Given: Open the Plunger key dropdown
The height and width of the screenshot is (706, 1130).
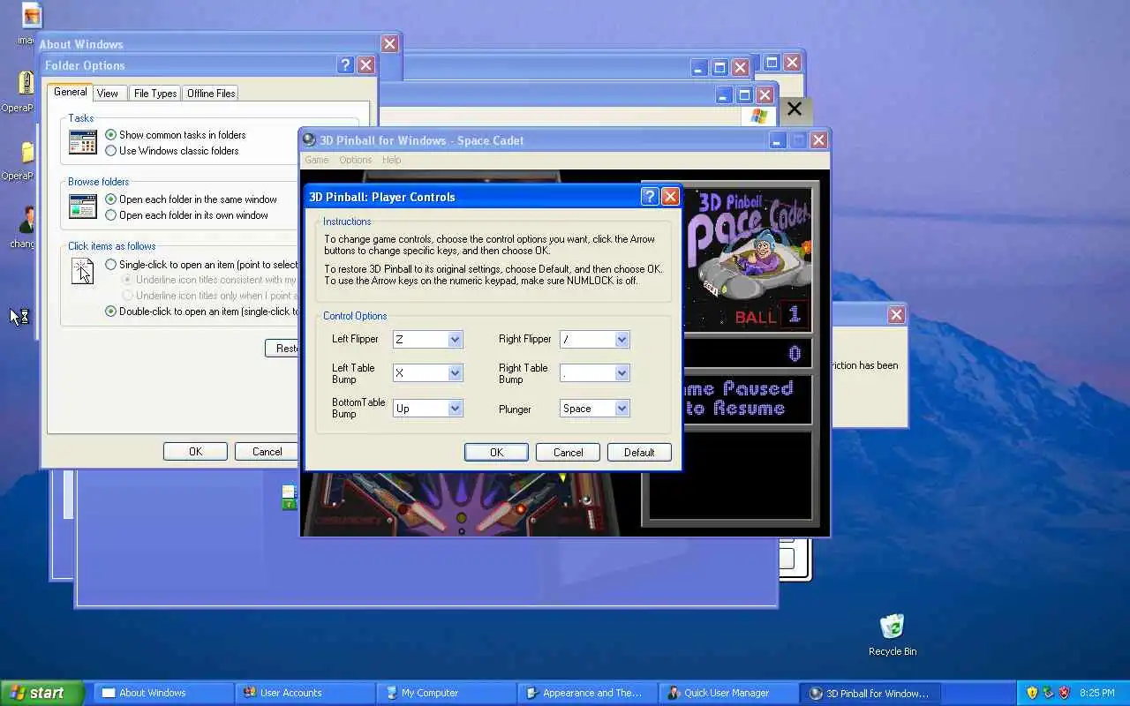Looking at the screenshot, I should click(621, 408).
